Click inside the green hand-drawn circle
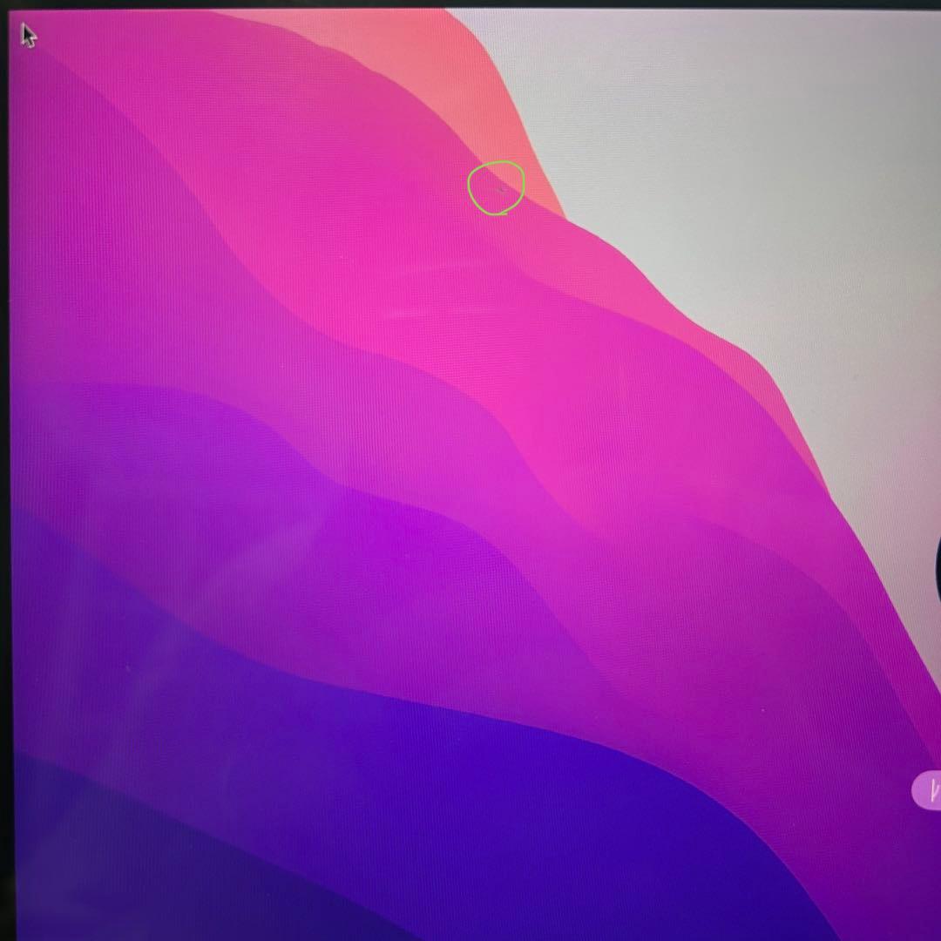 click(496, 186)
